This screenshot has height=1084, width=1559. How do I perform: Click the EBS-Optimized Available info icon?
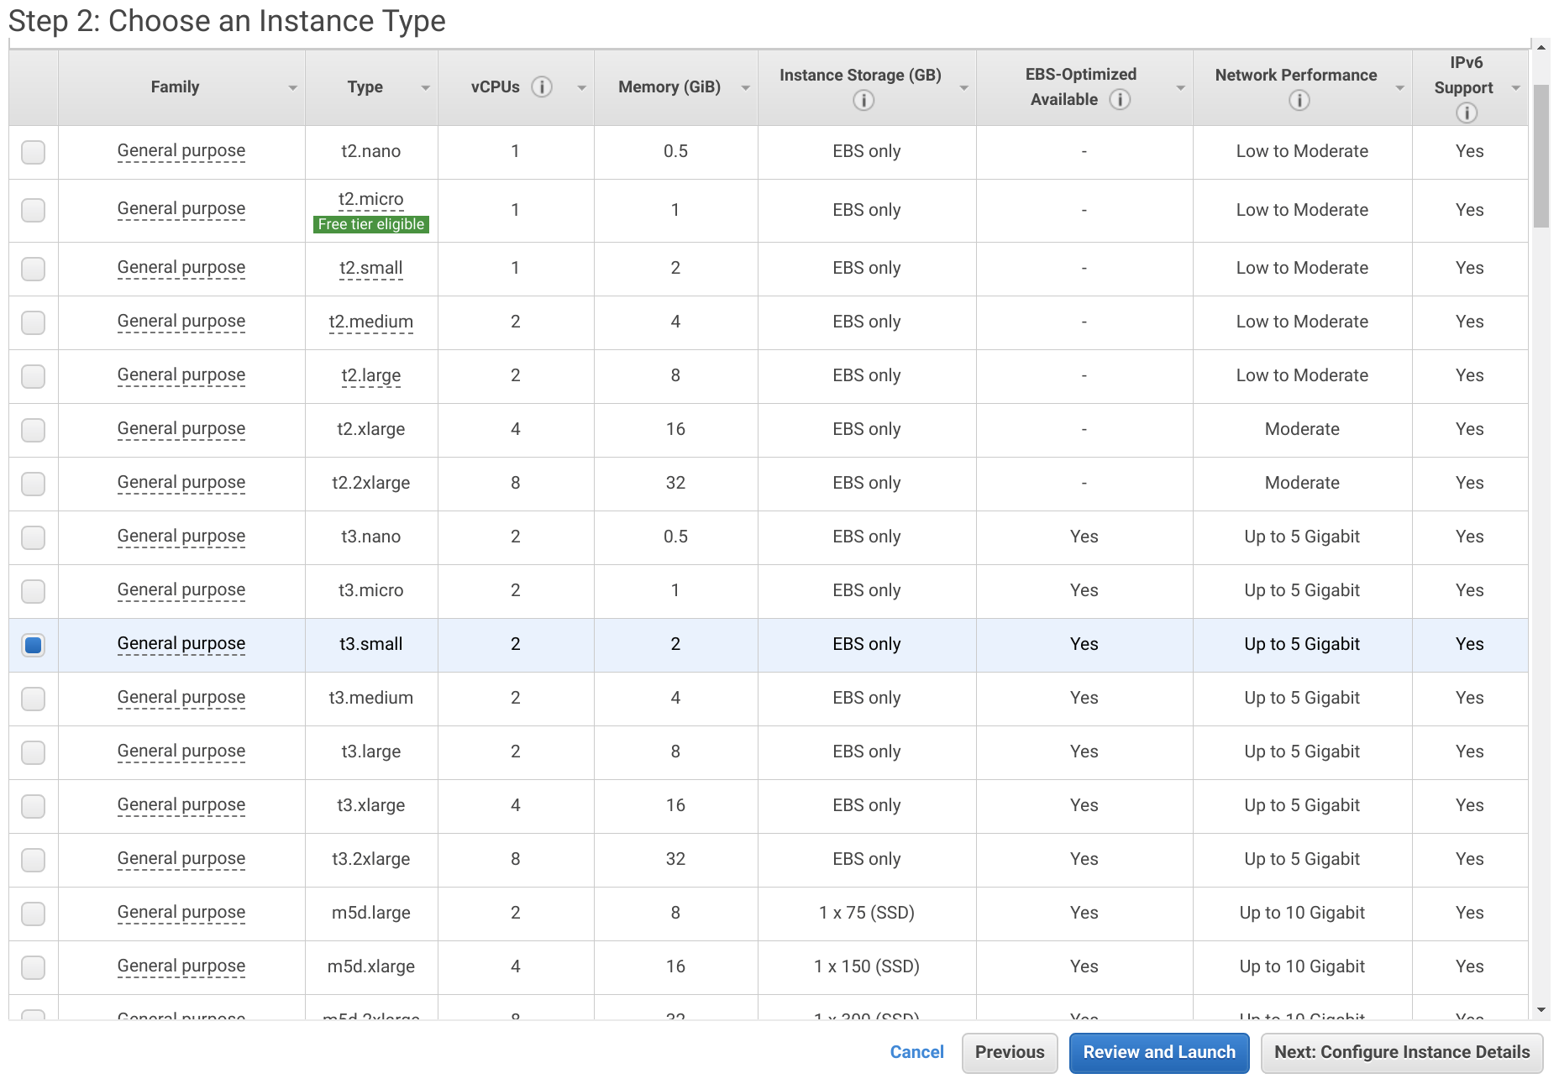tap(1120, 100)
